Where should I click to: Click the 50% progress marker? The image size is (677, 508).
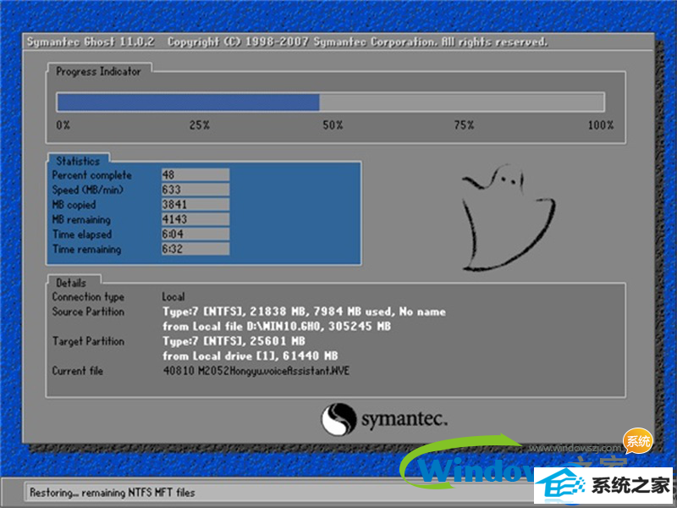(x=333, y=125)
